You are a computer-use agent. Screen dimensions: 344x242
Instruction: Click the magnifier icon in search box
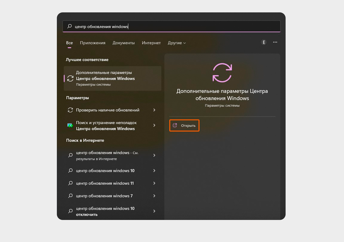tap(70, 26)
